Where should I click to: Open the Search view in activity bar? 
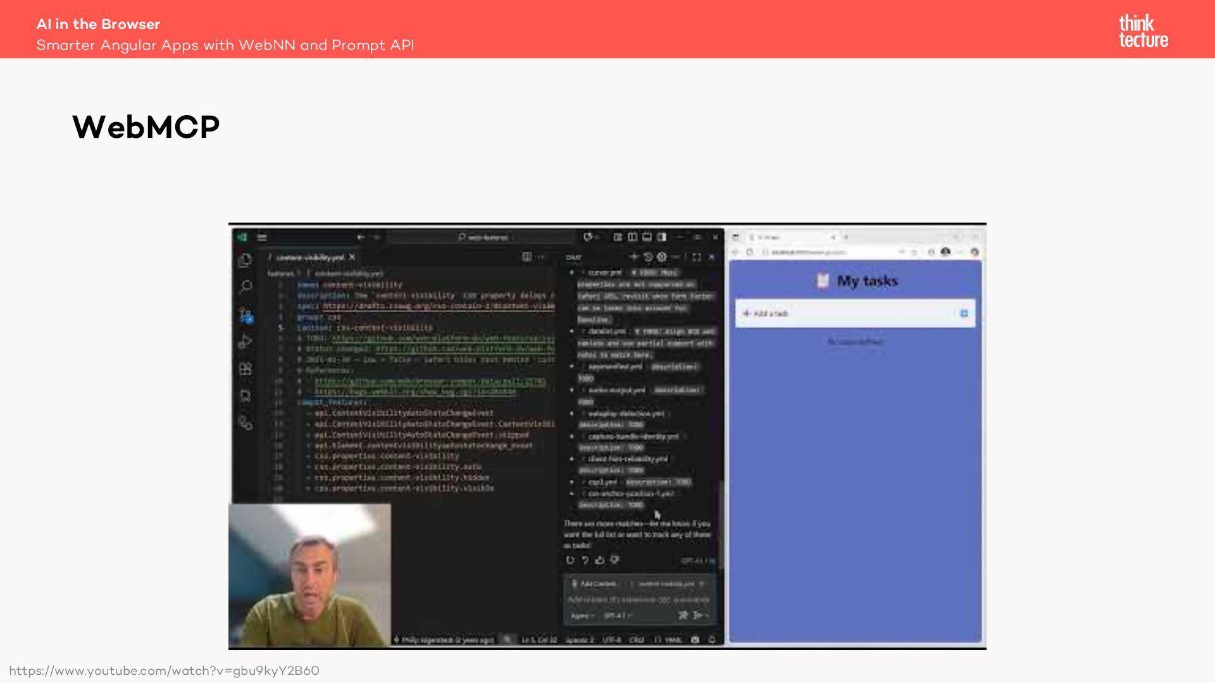(x=246, y=287)
